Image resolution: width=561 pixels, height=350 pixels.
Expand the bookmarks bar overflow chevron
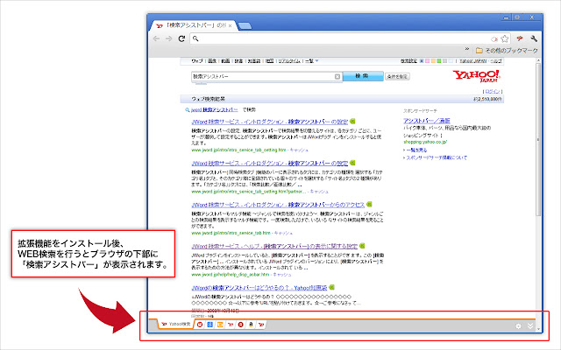click(x=467, y=49)
